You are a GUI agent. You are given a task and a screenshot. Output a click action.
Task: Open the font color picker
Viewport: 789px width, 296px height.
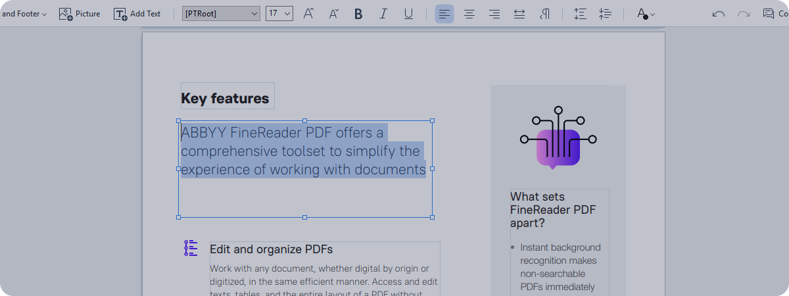point(646,14)
